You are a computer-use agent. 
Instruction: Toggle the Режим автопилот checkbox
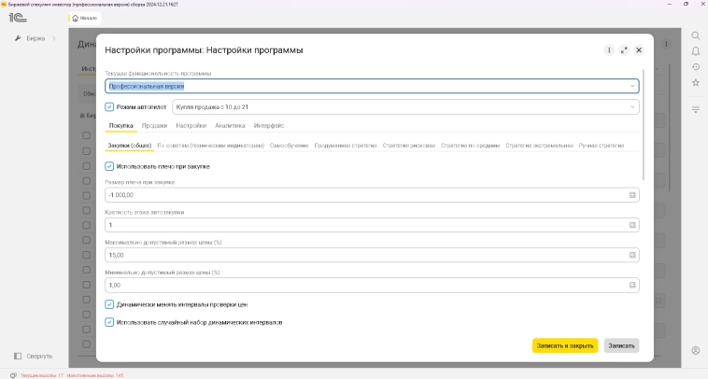pyautogui.click(x=109, y=107)
